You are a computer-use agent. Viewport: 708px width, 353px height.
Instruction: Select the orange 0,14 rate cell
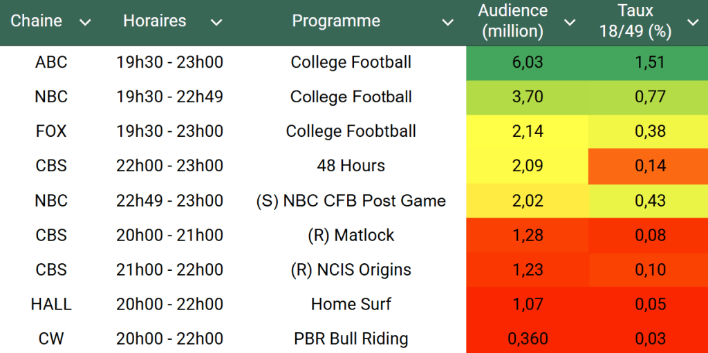pyautogui.click(x=650, y=166)
